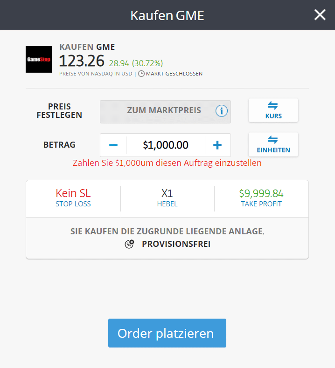Click the KAUFEN GME heading

(x=87, y=47)
